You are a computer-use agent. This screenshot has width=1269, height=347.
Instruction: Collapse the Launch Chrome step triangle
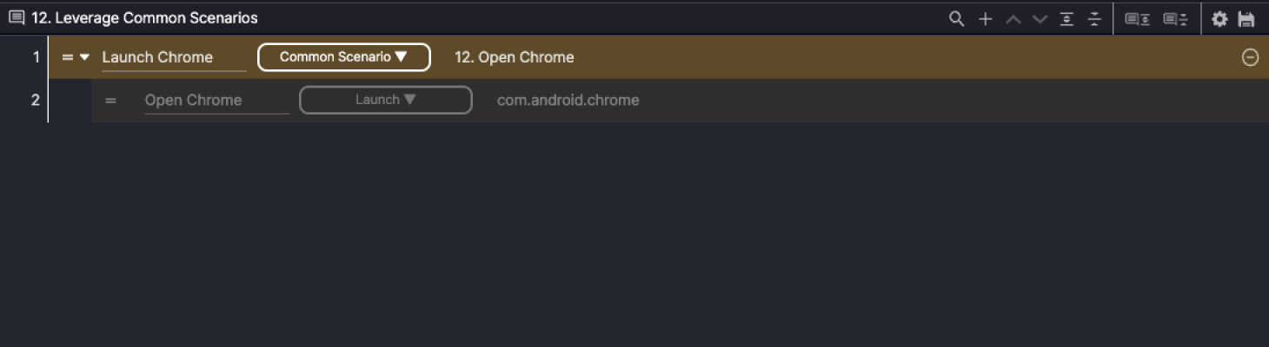(x=84, y=57)
